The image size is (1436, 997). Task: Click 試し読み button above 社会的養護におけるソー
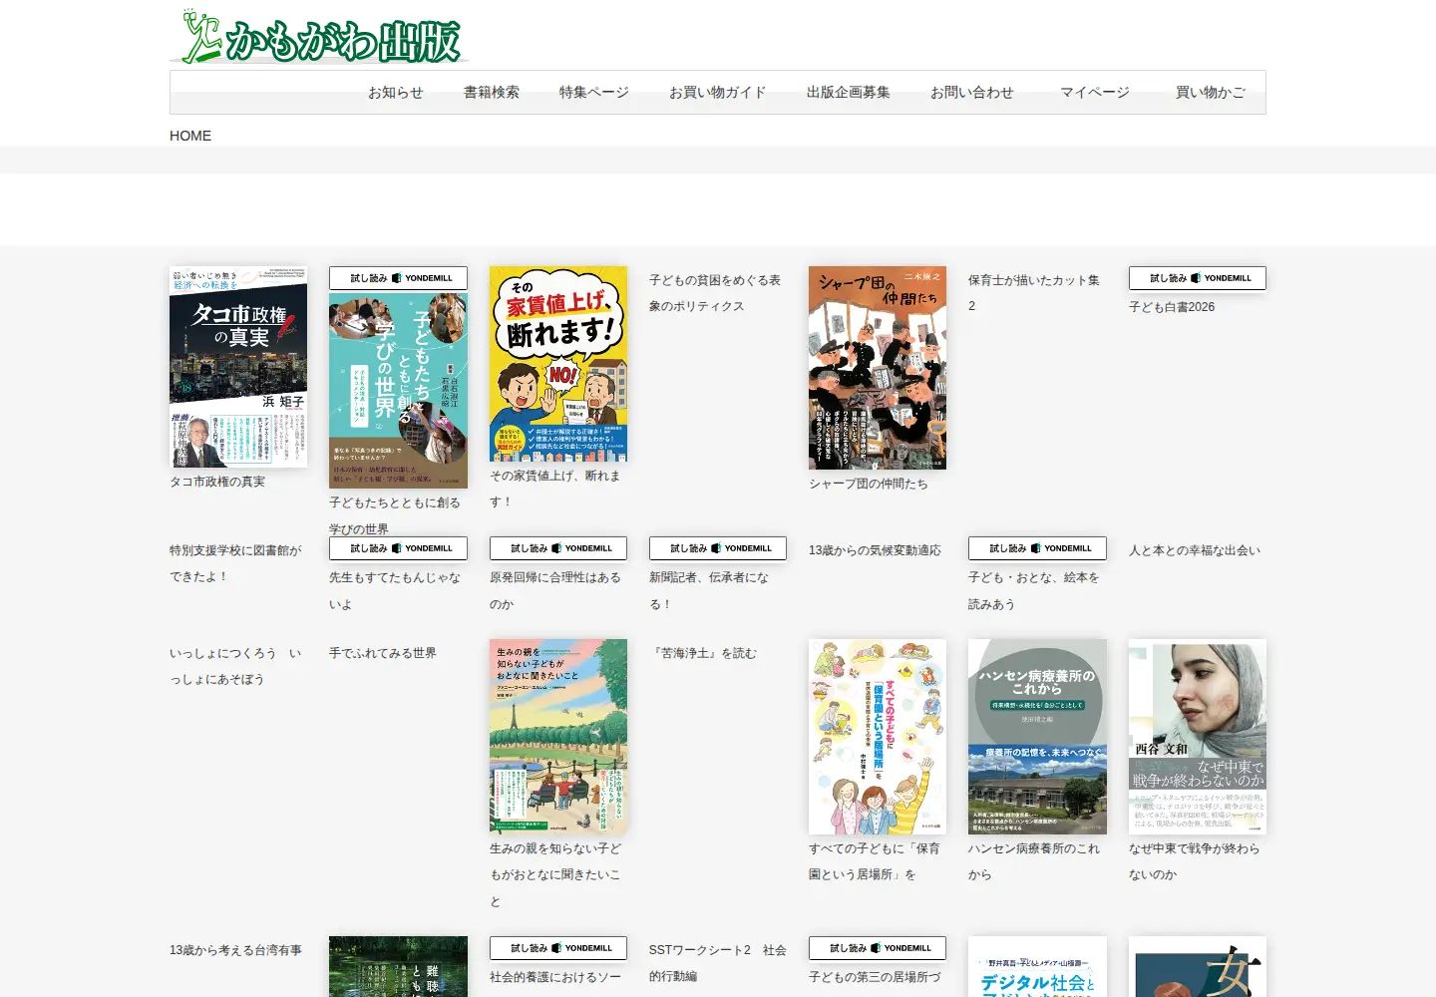tap(558, 948)
